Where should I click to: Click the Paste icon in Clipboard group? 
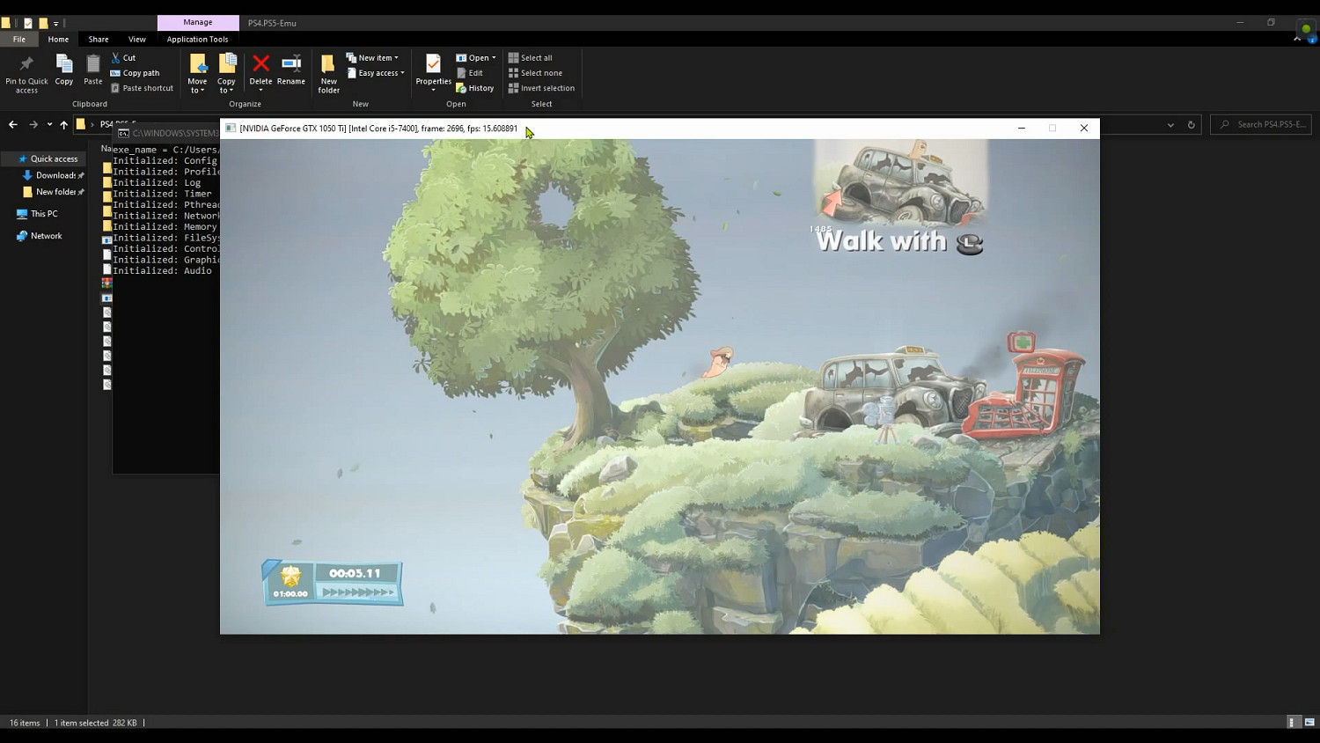(x=92, y=65)
